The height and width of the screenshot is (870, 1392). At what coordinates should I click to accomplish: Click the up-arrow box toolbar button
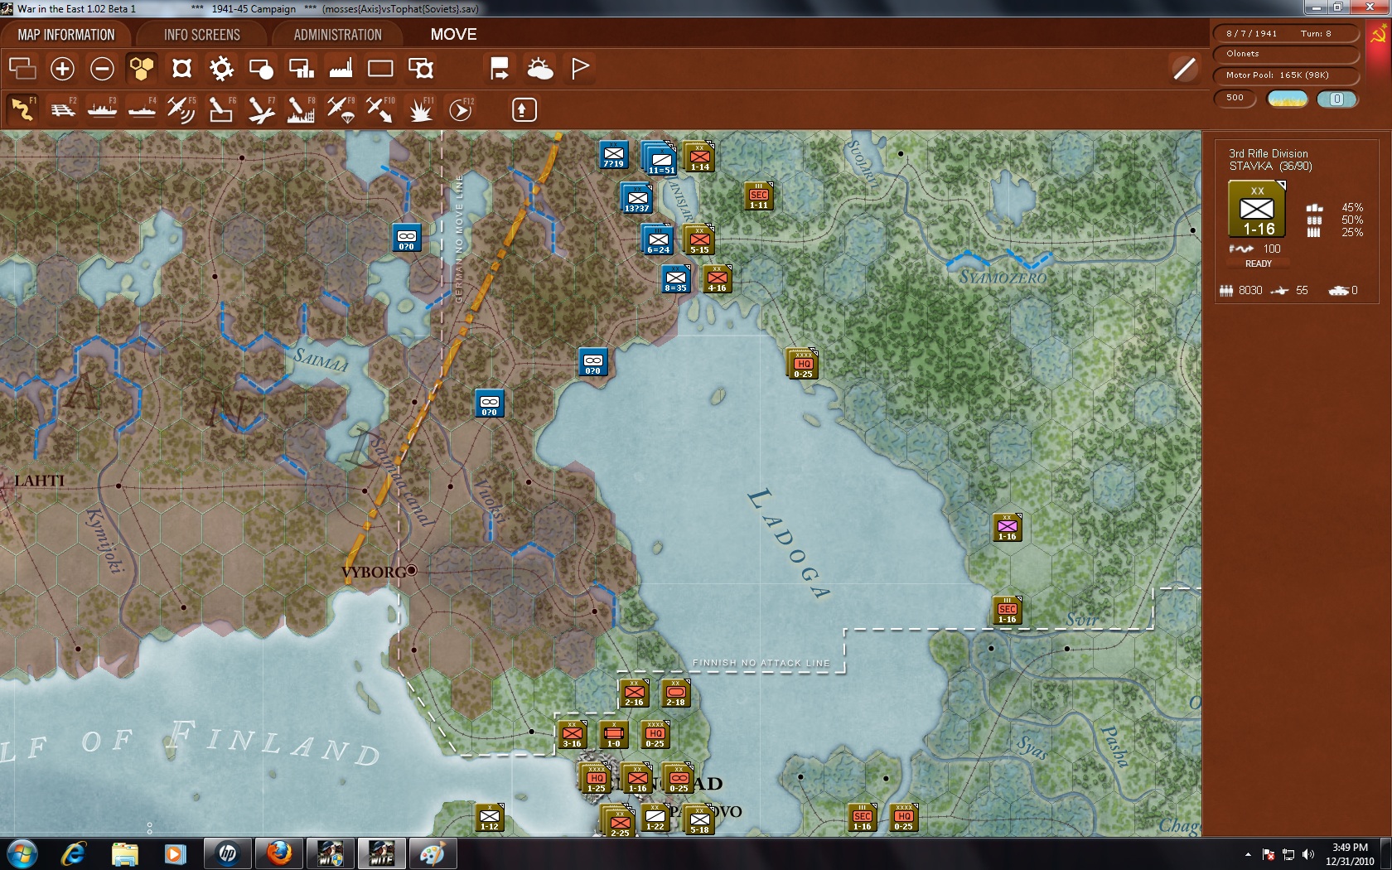pos(524,109)
